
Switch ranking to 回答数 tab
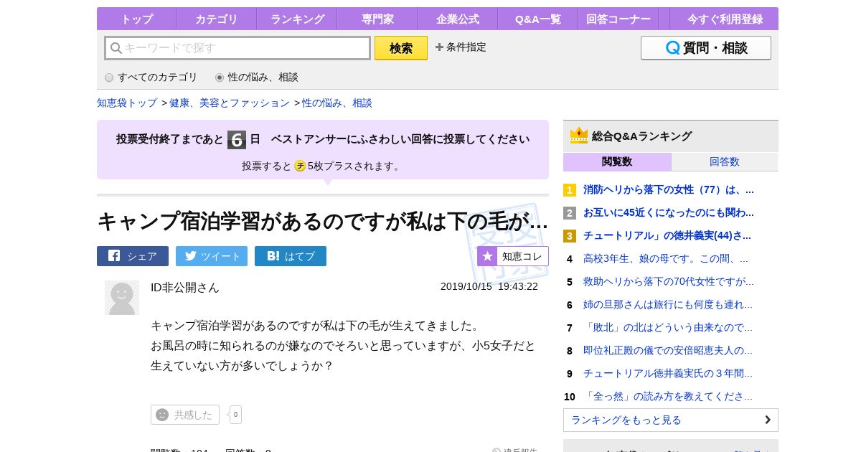[x=725, y=162]
